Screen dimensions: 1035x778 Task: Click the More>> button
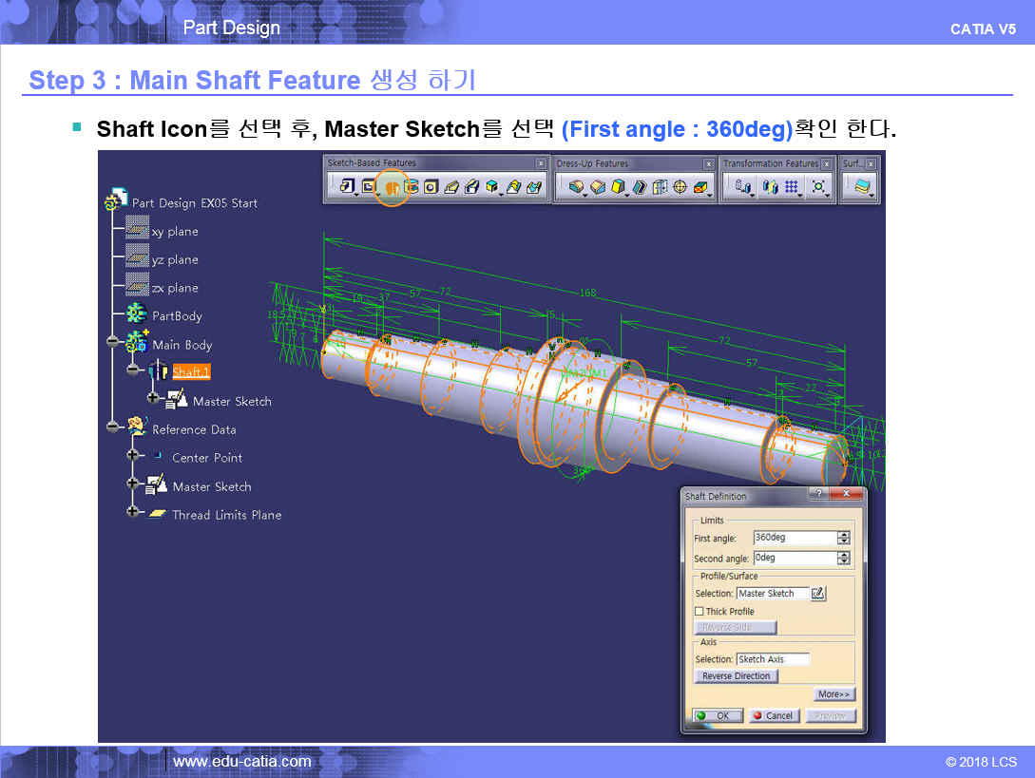click(834, 694)
